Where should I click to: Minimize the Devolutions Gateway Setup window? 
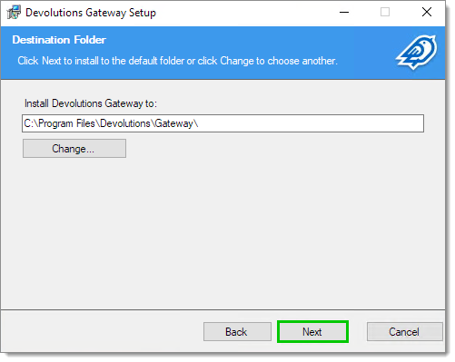pos(344,13)
